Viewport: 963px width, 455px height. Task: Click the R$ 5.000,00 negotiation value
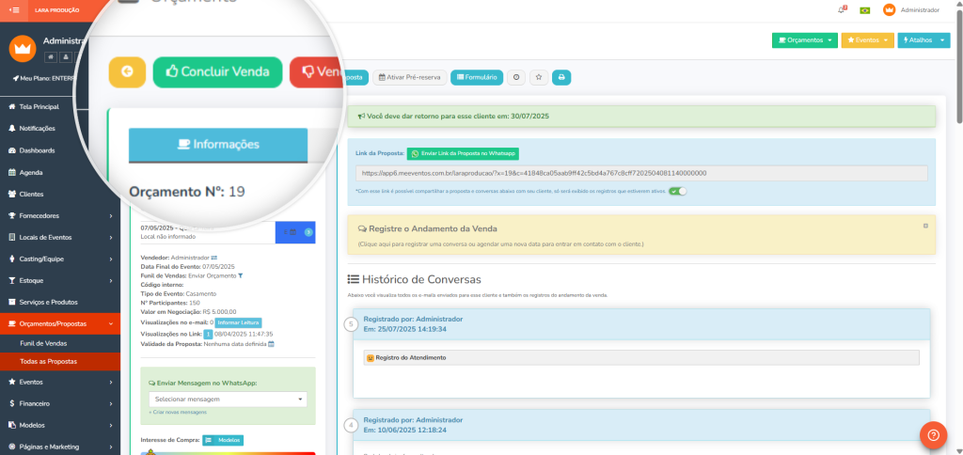coord(219,312)
